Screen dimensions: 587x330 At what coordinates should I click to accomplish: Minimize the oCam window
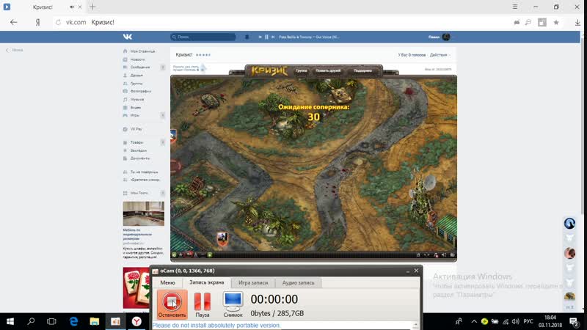[408, 271]
